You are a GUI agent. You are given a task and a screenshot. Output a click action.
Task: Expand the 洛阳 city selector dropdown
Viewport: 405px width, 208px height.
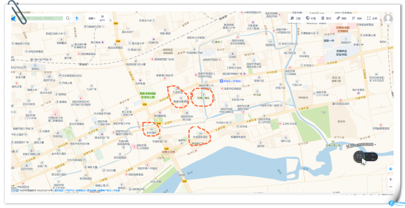click(x=92, y=18)
